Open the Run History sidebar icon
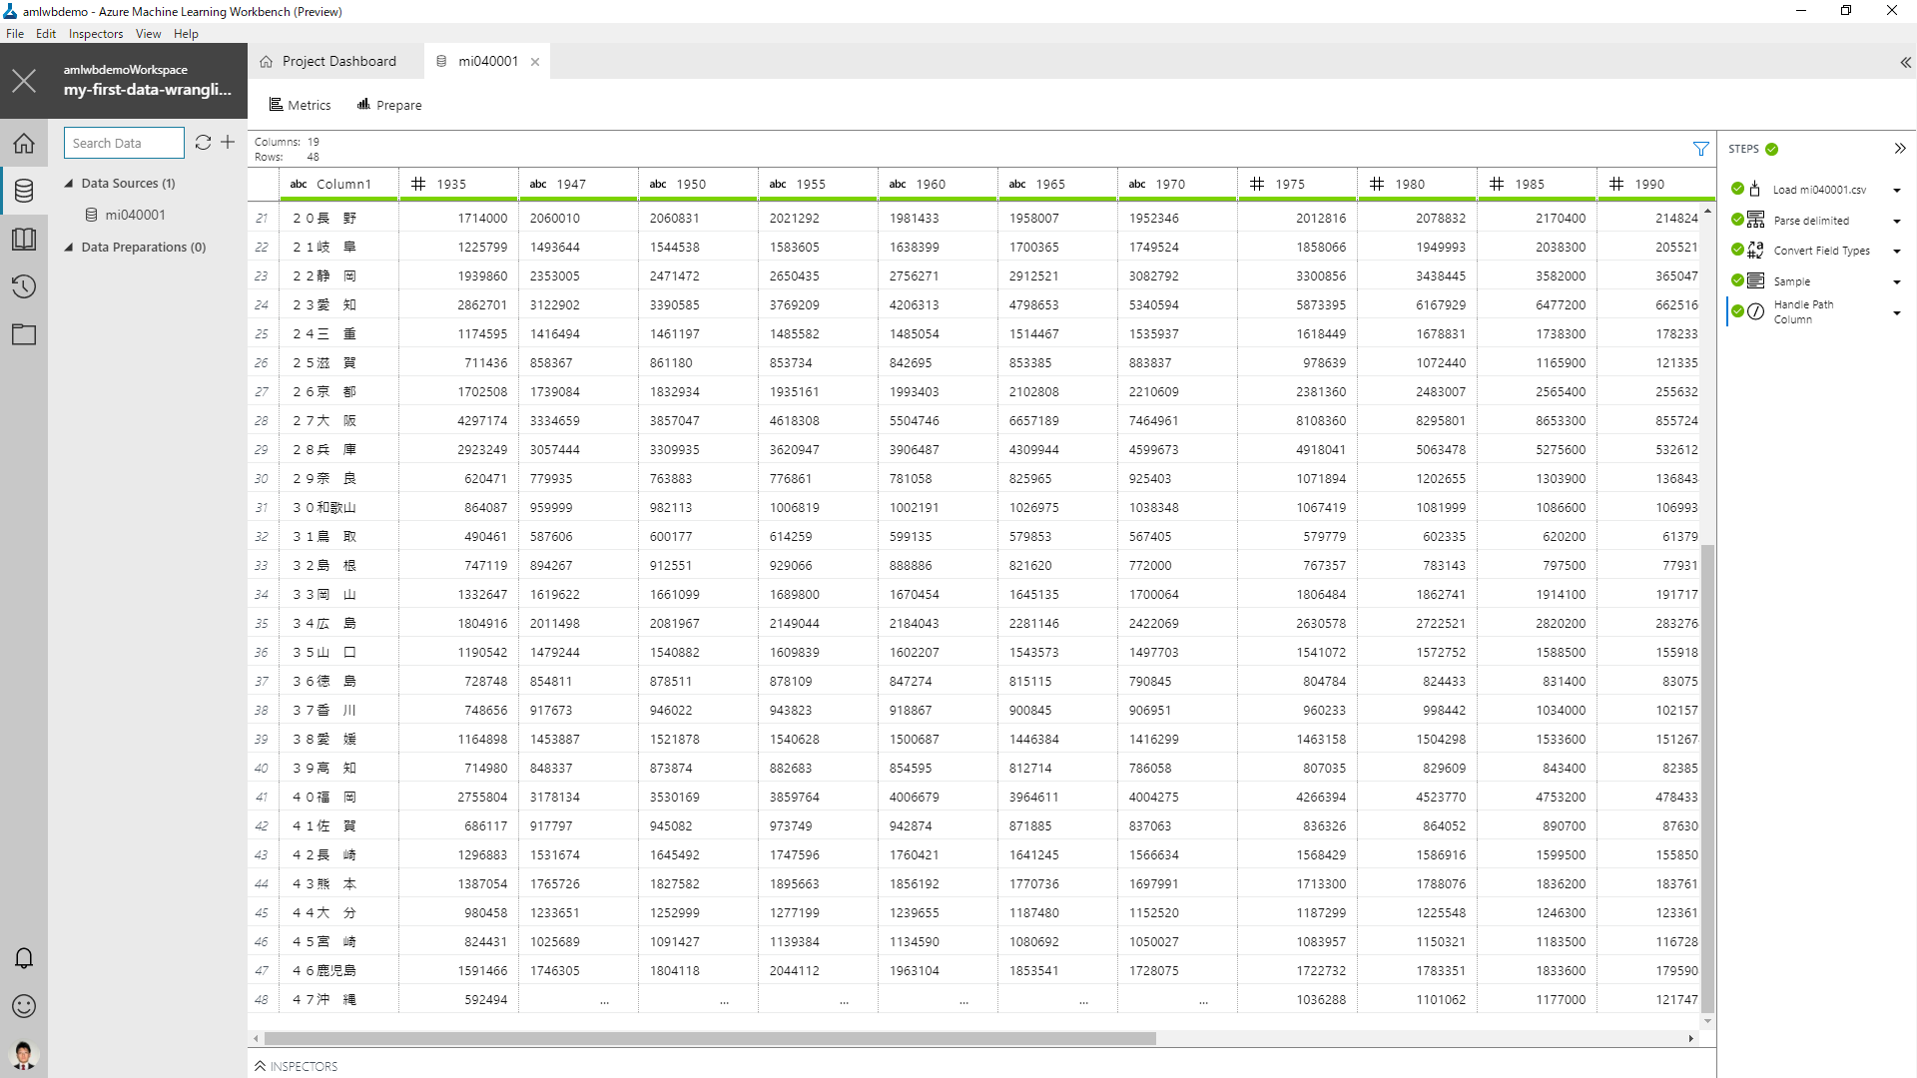Viewport: 1917px width, 1078px height. point(24,286)
